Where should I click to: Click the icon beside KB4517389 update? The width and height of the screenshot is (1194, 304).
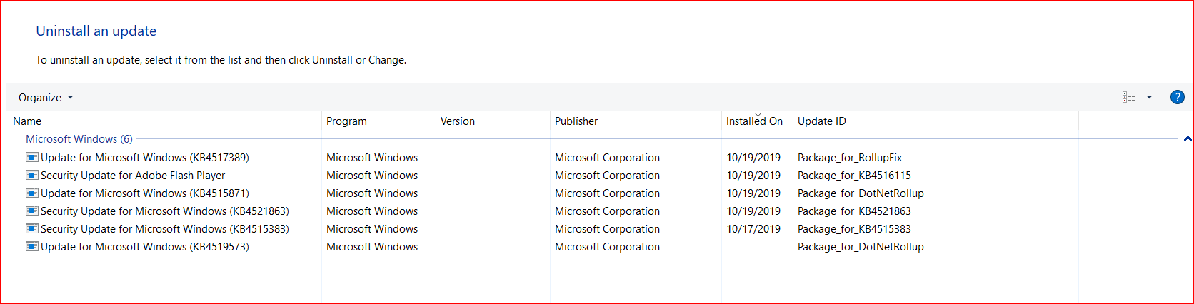[x=32, y=157]
